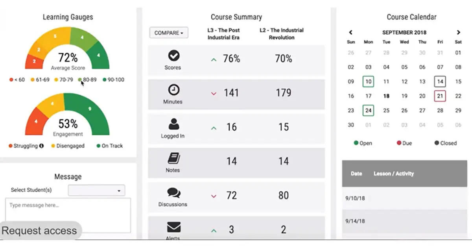Click the Scores checkmark icon
The height and width of the screenshot is (248, 472).
[173, 55]
